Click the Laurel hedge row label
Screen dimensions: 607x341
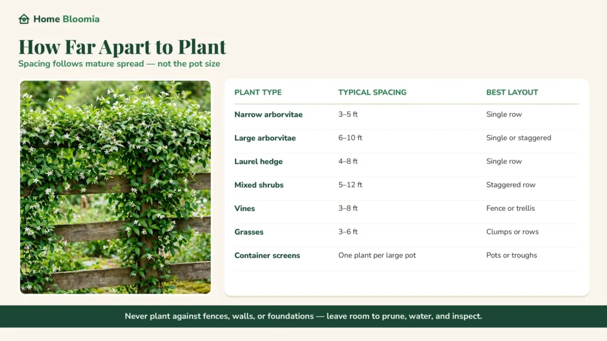[258, 162]
